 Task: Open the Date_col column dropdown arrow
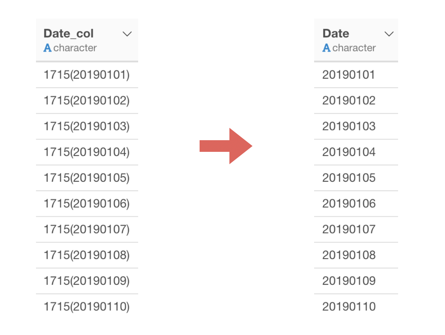[127, 34]
